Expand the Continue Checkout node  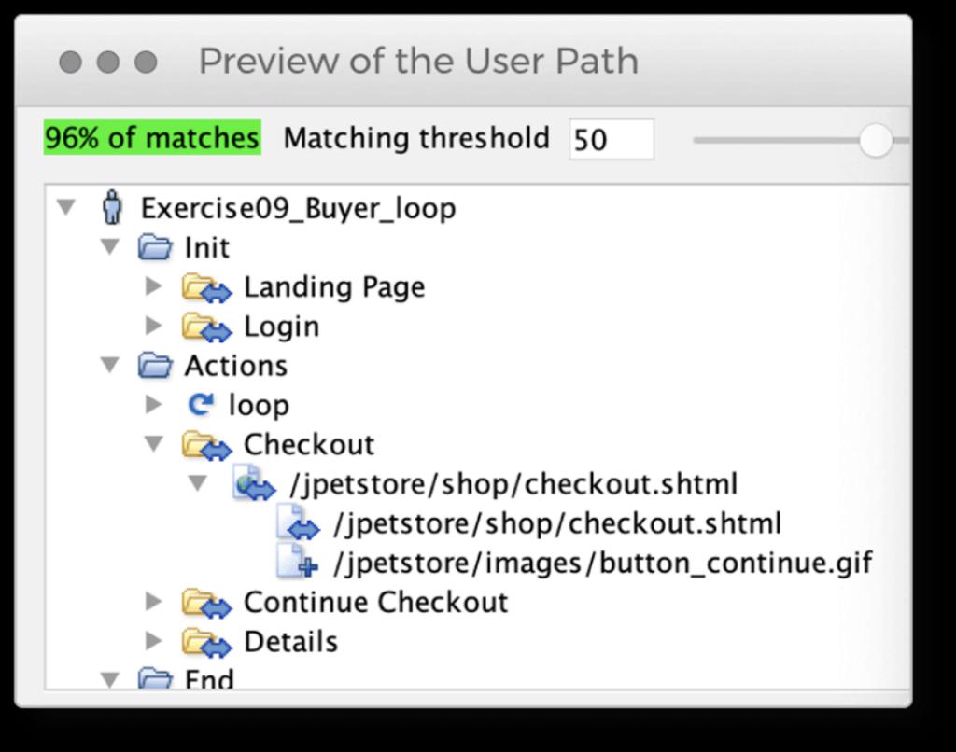click(x=155, y=602)
